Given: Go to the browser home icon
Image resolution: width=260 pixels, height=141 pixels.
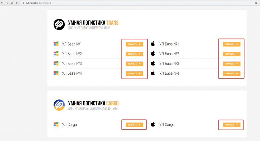Looking at the screenshot, I should [17, 3].
